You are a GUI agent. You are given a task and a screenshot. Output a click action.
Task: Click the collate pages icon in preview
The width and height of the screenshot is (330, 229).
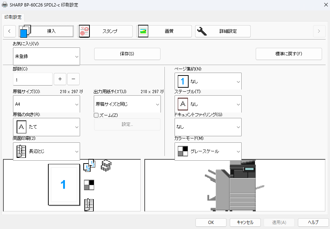click(89, 165)
